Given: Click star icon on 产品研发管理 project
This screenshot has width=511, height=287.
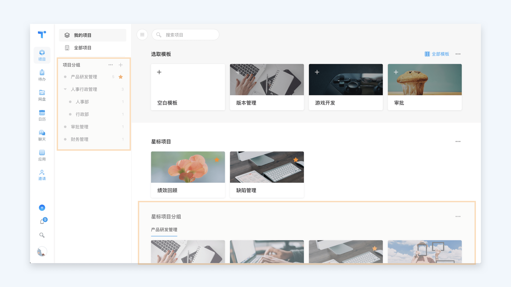Looking at the screenshot, I should 121,77.
